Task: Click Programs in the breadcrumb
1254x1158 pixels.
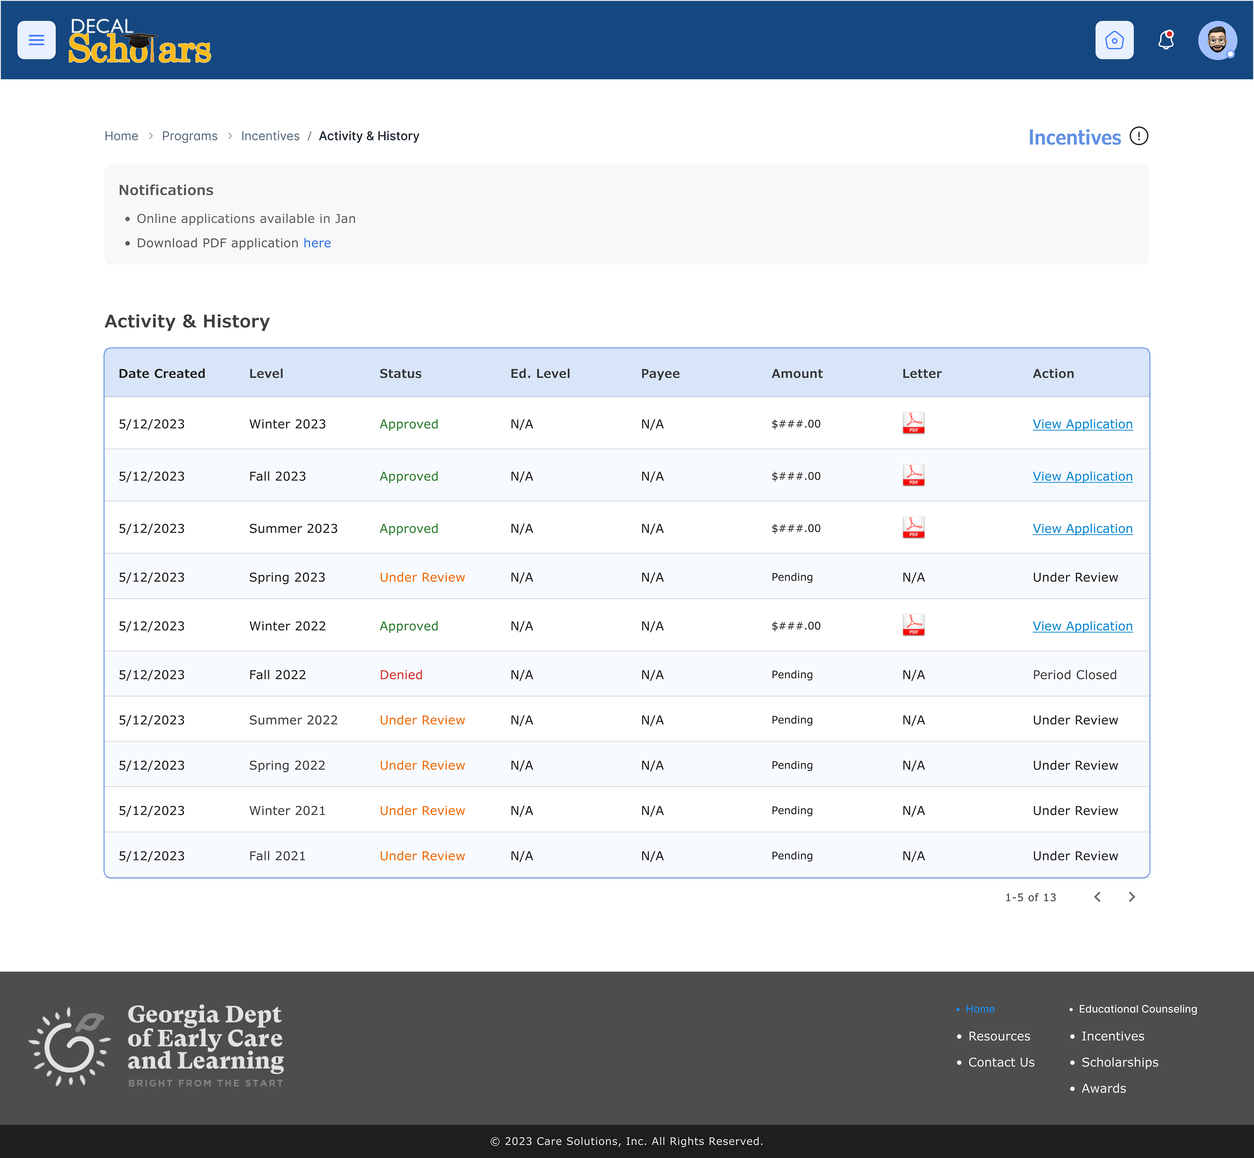Action: pos(189,136)
